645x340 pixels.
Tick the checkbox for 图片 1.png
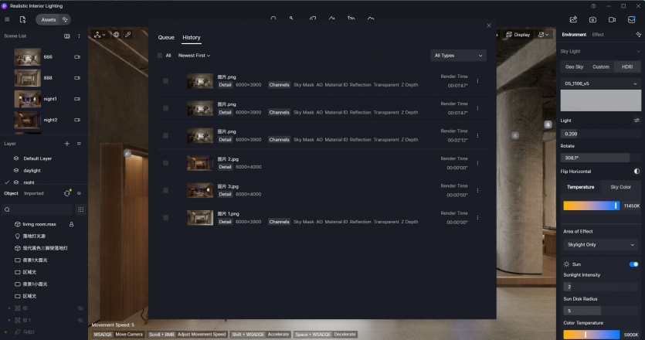pyautogui.click(x=166, y=217)
